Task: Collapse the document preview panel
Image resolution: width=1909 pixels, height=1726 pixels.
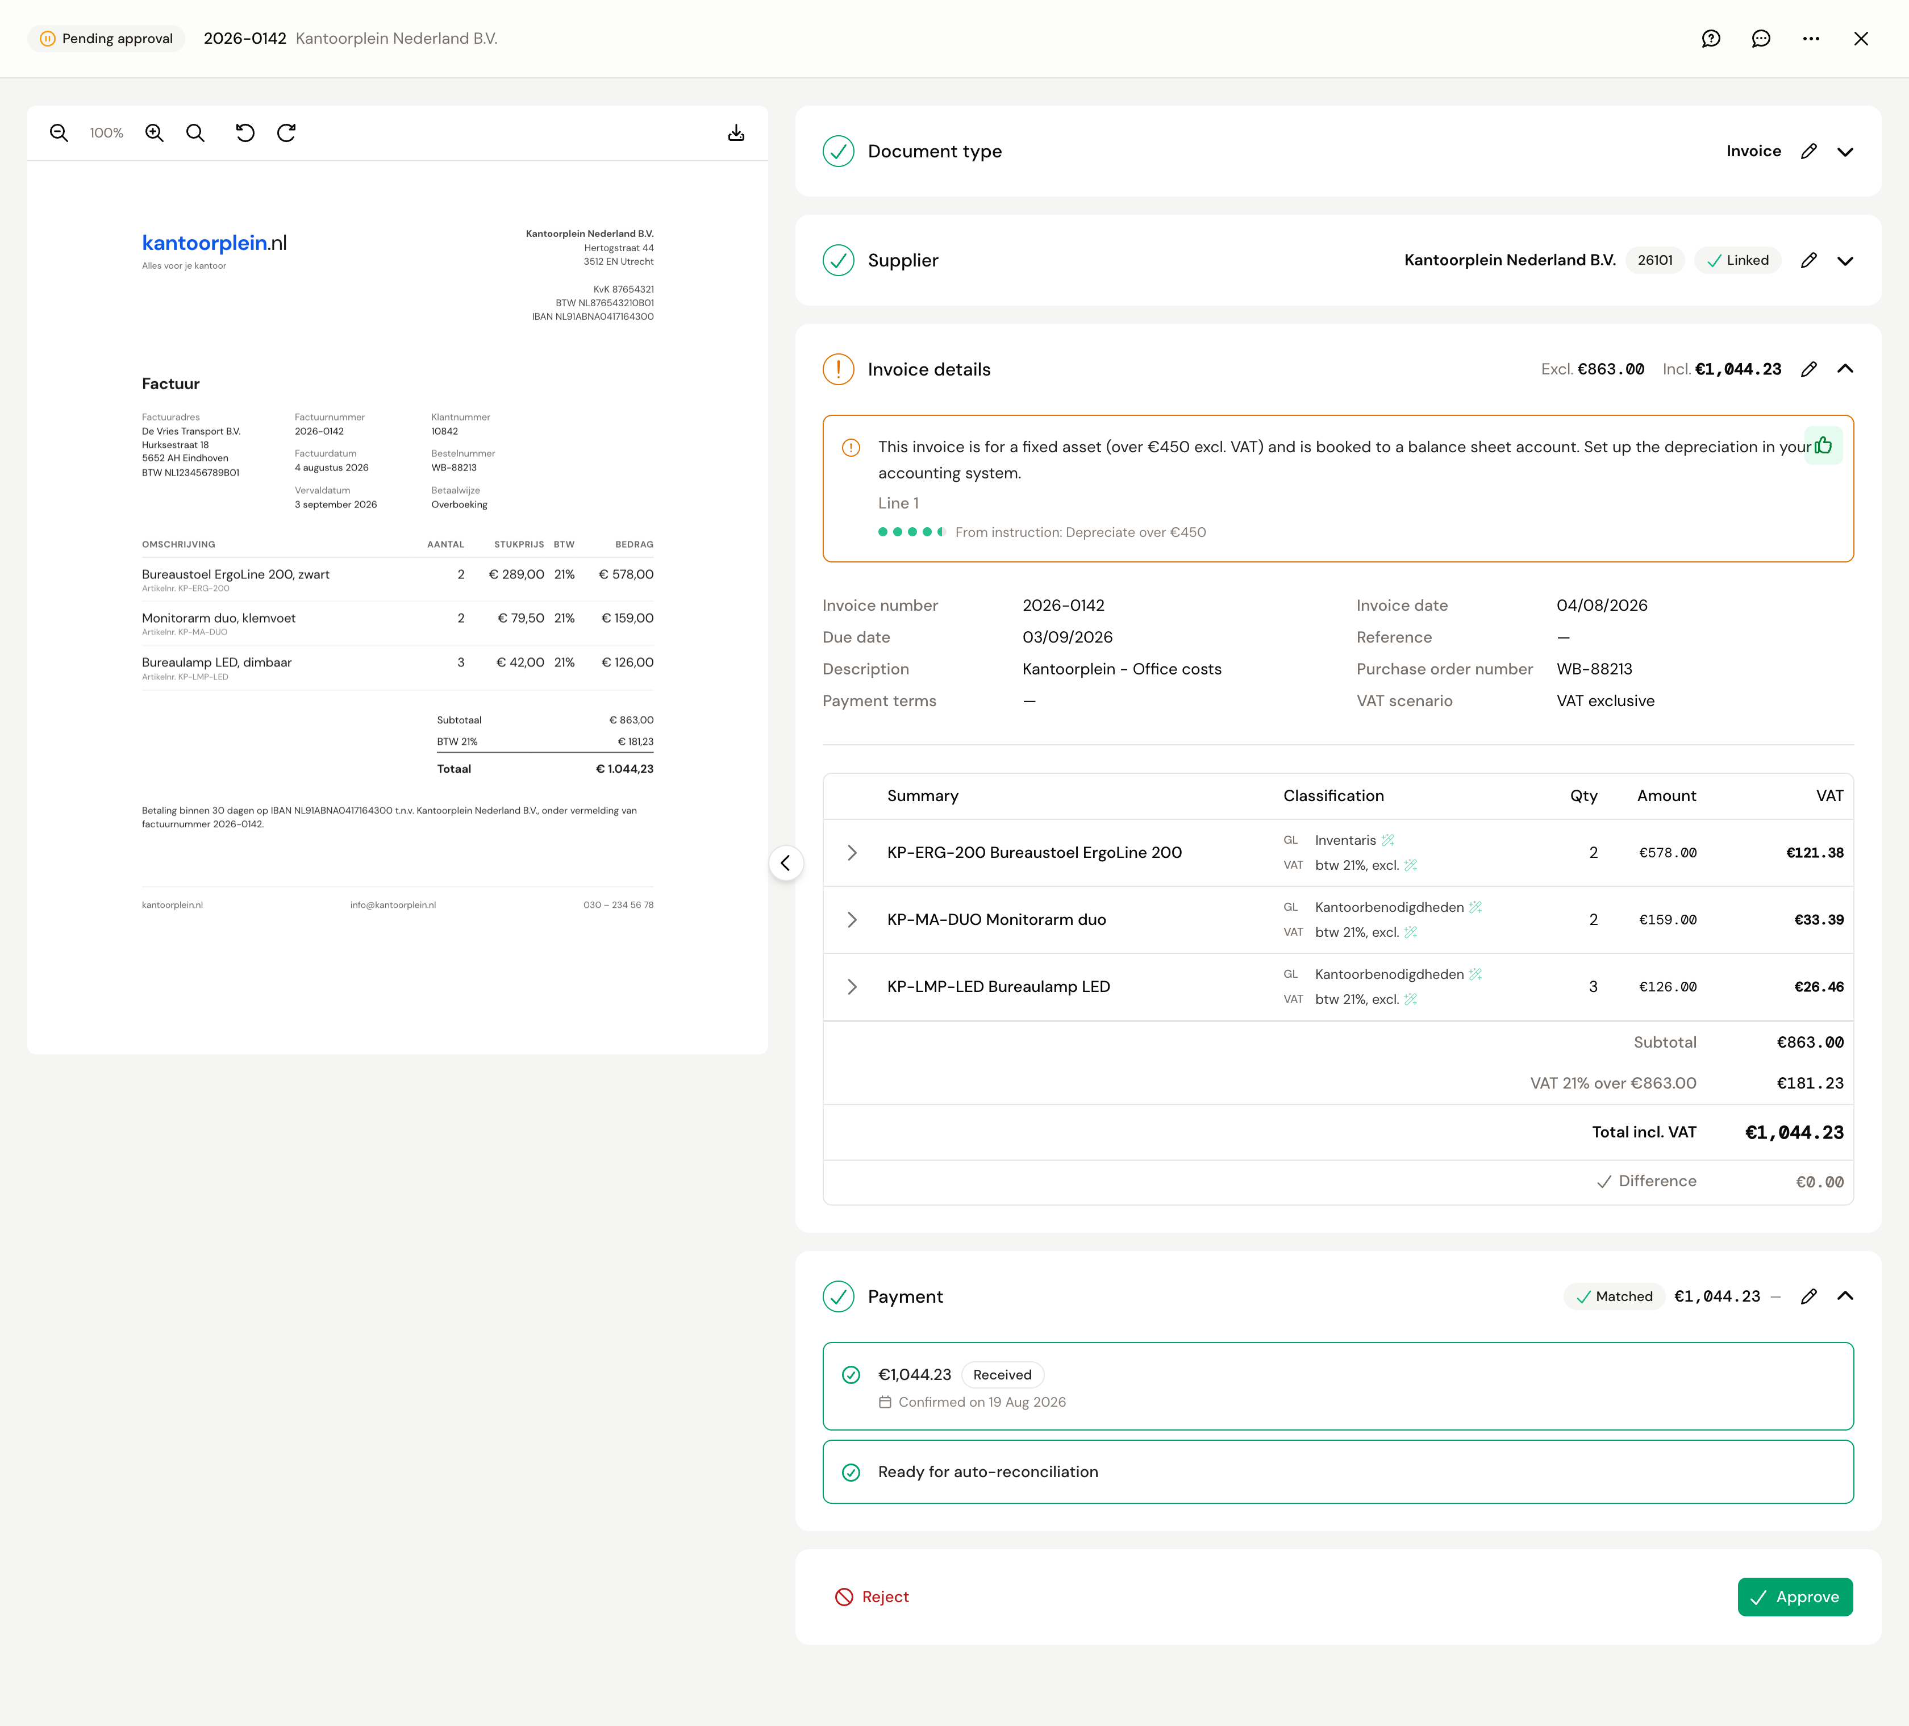Action: pos(785,864)
